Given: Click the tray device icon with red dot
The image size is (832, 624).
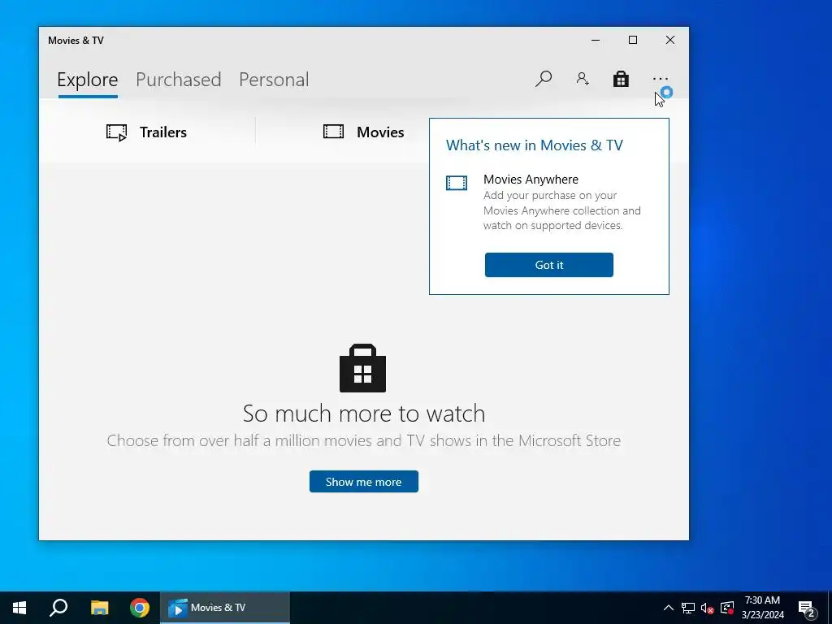Looking at the screenshot, I should [x=727, y=608].
